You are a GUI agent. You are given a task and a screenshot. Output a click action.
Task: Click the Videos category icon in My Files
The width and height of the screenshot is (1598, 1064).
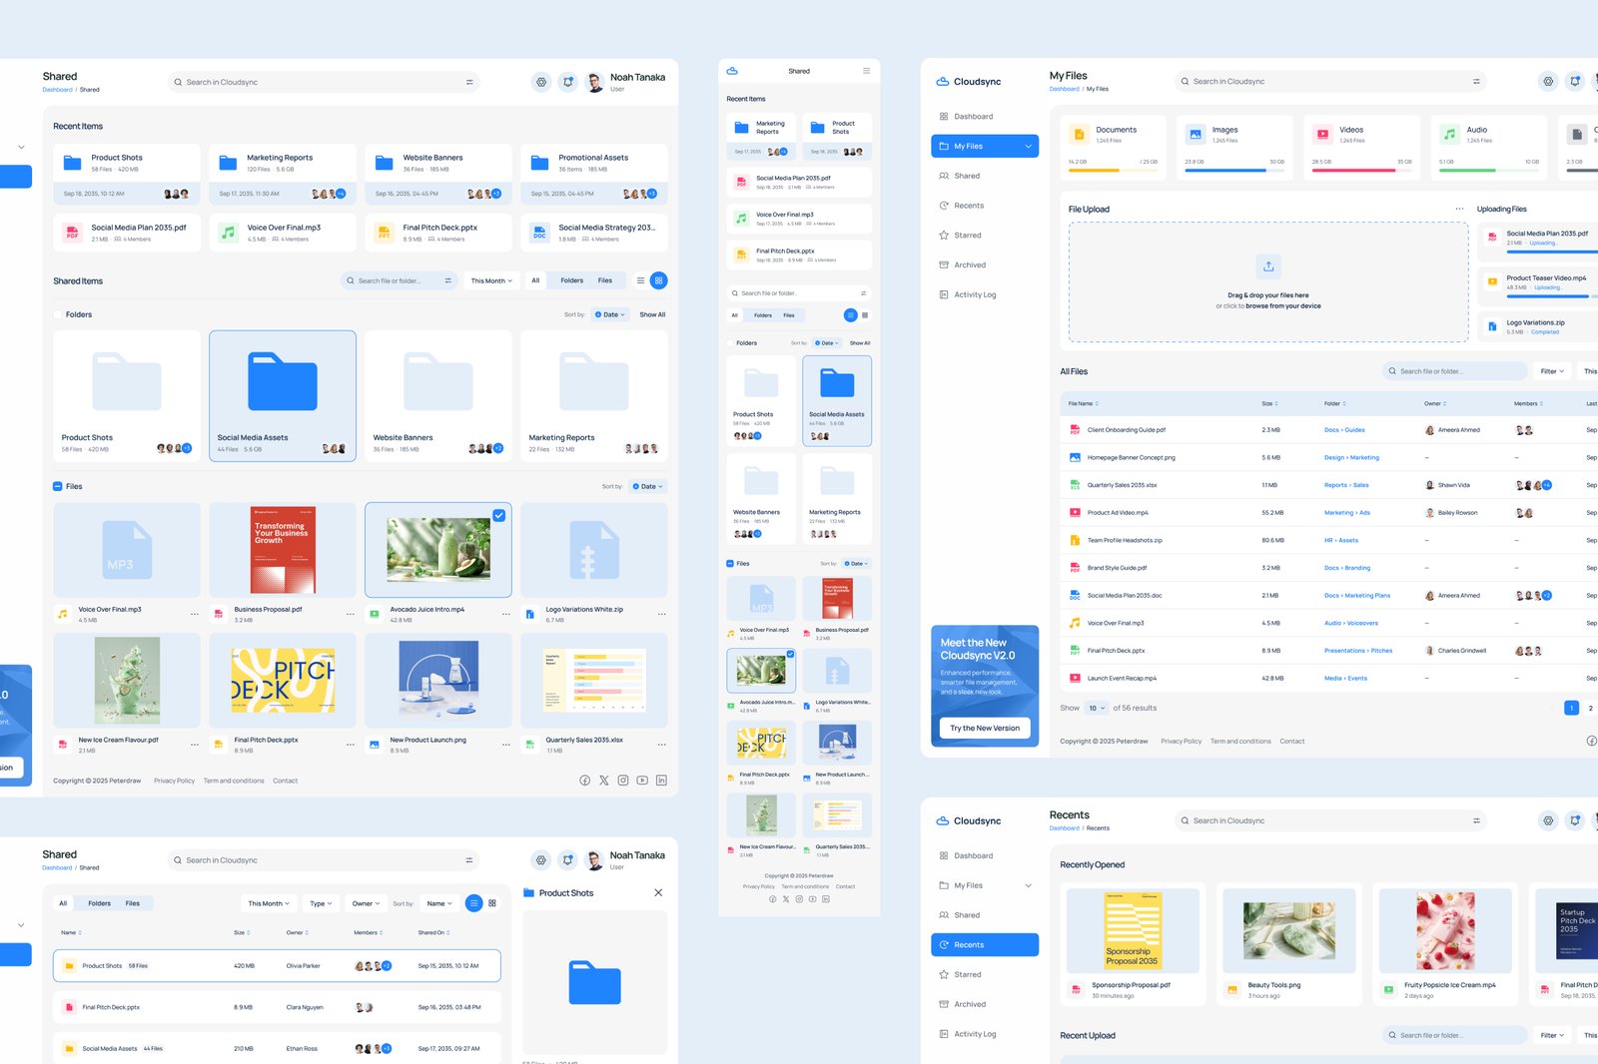coord(1322,135)
